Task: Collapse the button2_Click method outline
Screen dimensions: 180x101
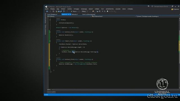Action: (50, 59)
